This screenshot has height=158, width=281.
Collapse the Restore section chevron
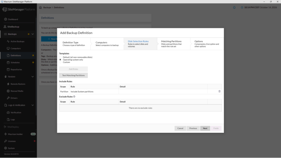pos(33,77)
